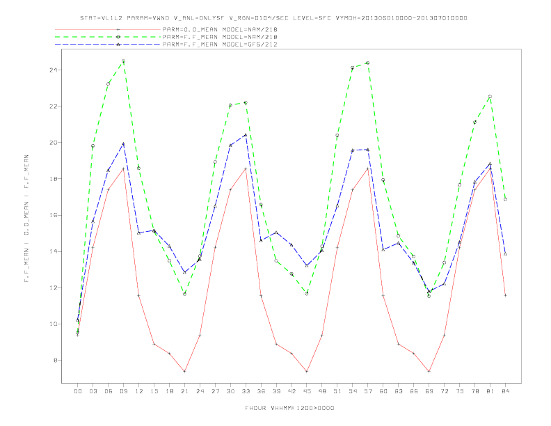Click the VYMDH date range in the title
Screen dimensions: 551x426
(x=401, y=18)
